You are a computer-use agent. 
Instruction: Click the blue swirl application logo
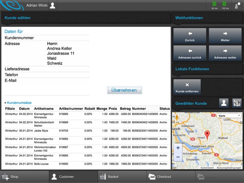pyautogui.click(x=12, y=5)
